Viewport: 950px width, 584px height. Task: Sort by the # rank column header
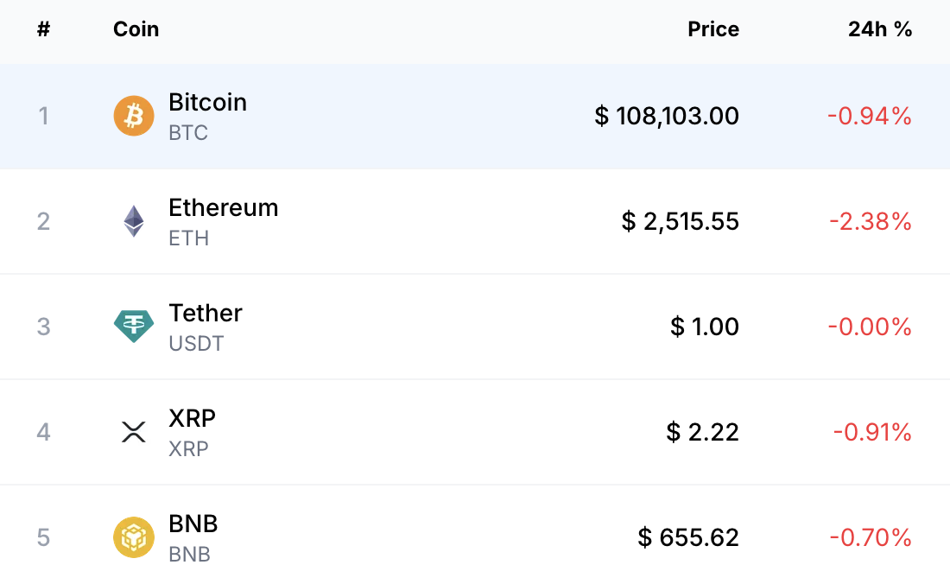(43, 29)
